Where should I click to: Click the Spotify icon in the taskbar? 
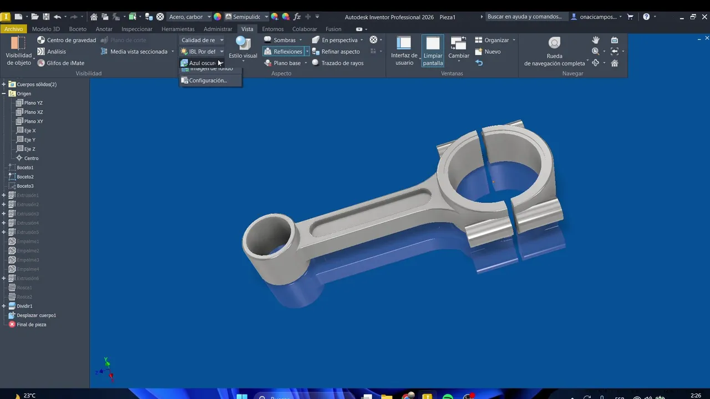(x=448, y=396)
